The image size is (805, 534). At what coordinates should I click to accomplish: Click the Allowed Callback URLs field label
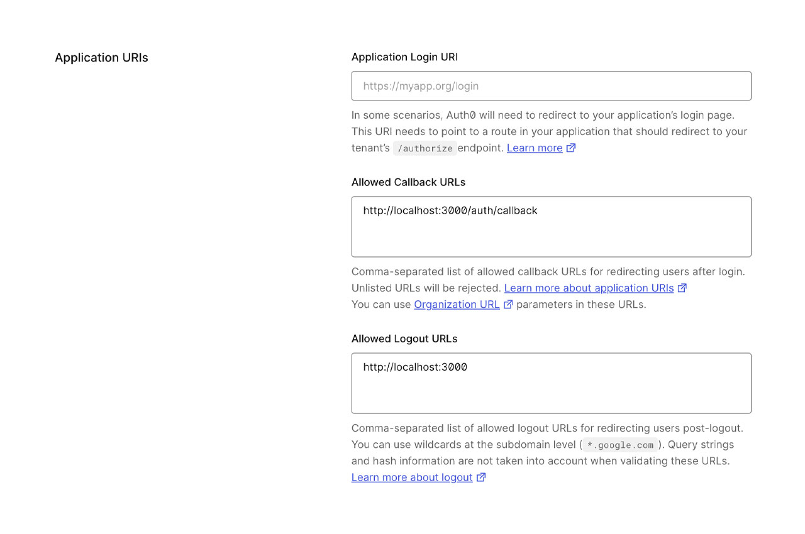tap(408, 182)
